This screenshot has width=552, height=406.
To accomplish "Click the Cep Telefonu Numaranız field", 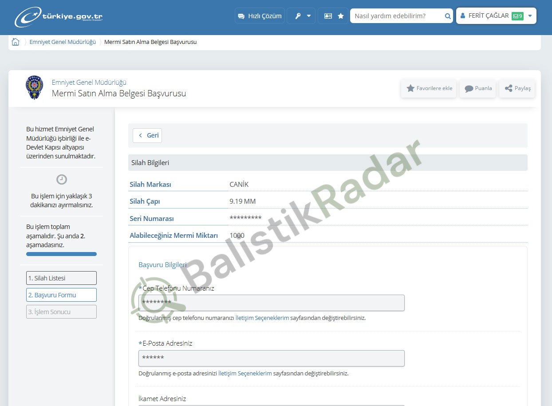I will tap(272, 303).
